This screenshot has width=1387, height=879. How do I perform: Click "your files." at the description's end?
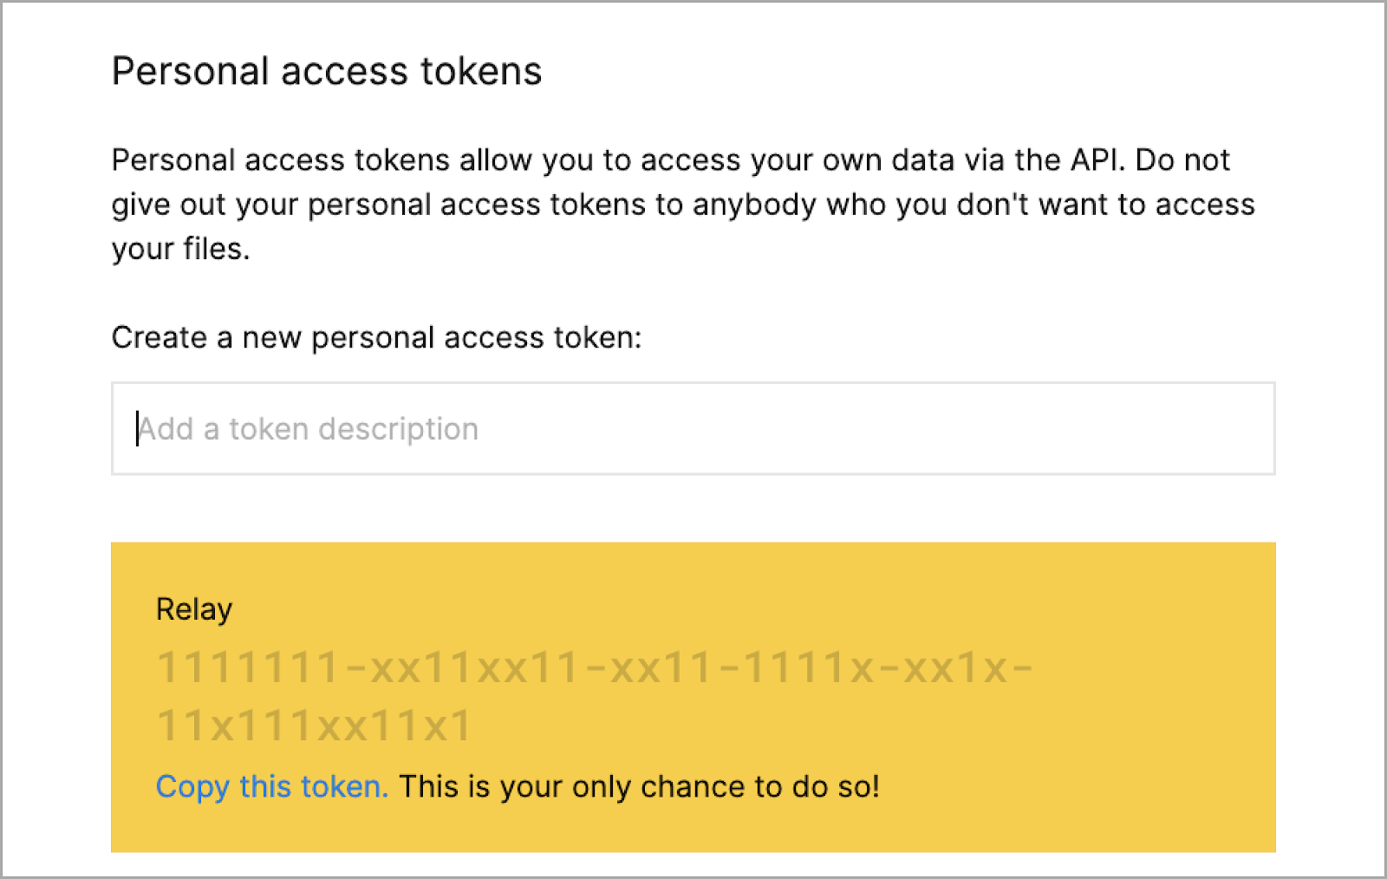(180, 249)
